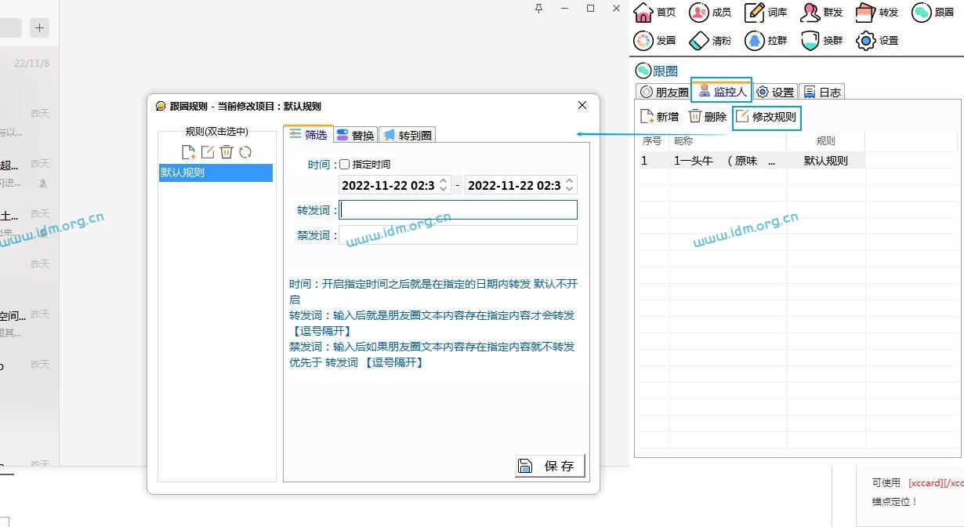
Task: Click end datetime stepper arrows
Action: click(x=569, y=185)
